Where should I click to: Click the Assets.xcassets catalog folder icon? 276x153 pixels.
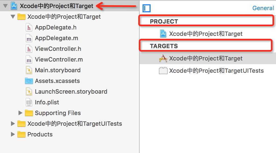(29, 81)
